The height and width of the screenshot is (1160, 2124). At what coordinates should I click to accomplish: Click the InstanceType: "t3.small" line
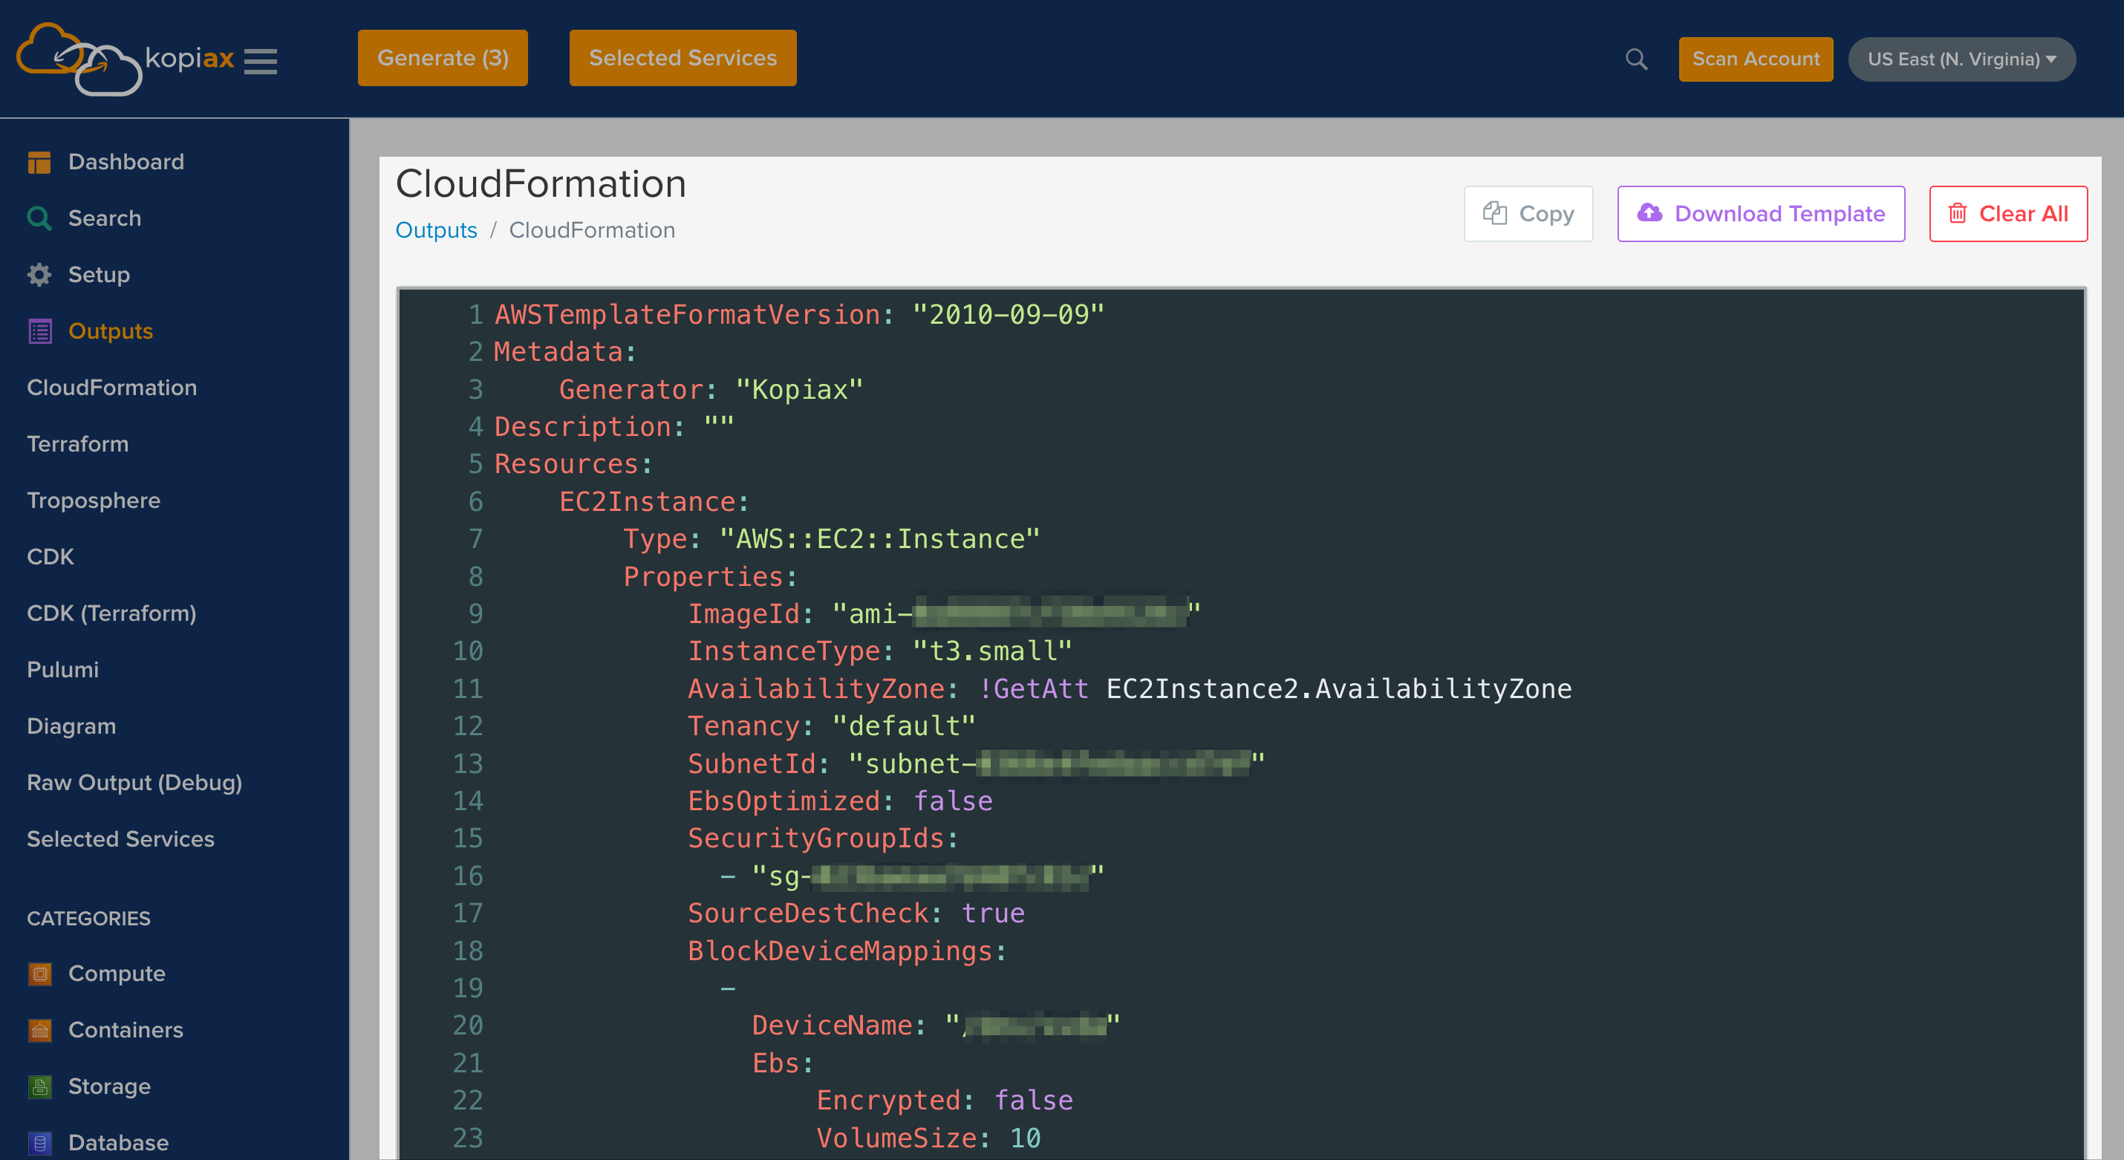[880, 651]
